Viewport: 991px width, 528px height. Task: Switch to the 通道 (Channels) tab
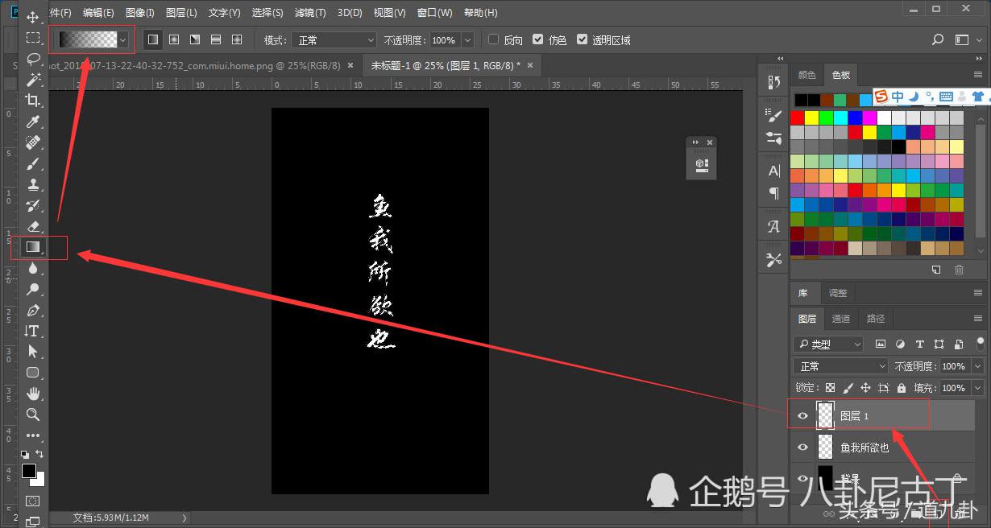click(841, 318)
